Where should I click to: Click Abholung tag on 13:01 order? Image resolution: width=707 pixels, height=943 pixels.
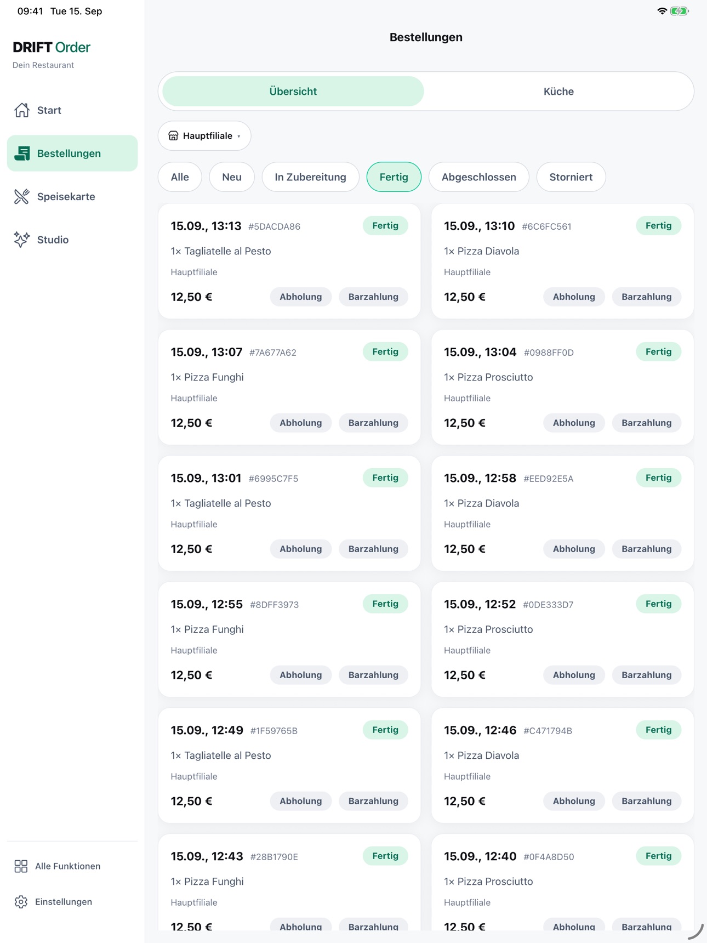coord(301,549)
